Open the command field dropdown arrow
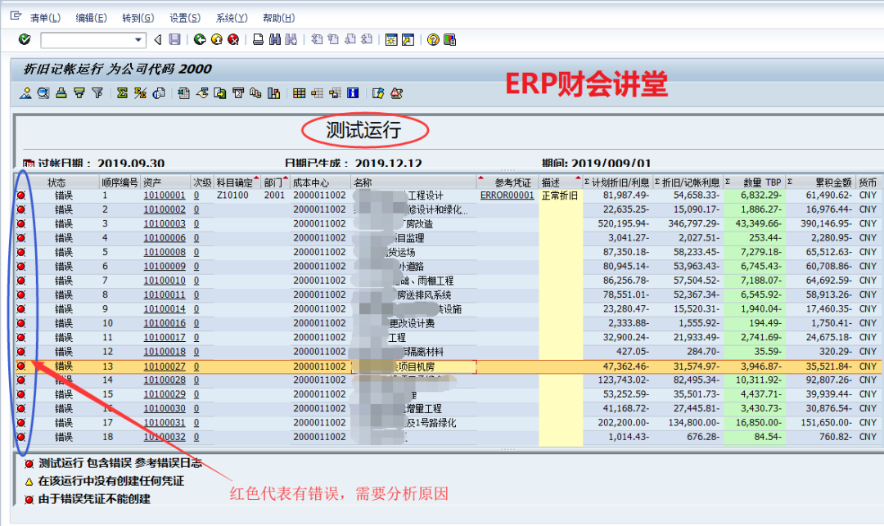The image size is (884, 526). point(138,39)
